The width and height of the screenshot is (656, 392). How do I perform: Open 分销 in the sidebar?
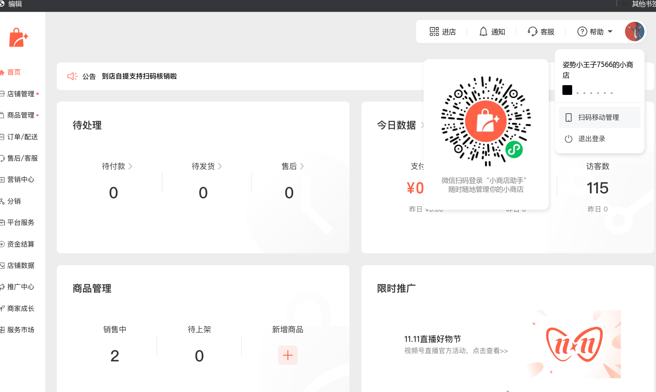tap(14, 201)
